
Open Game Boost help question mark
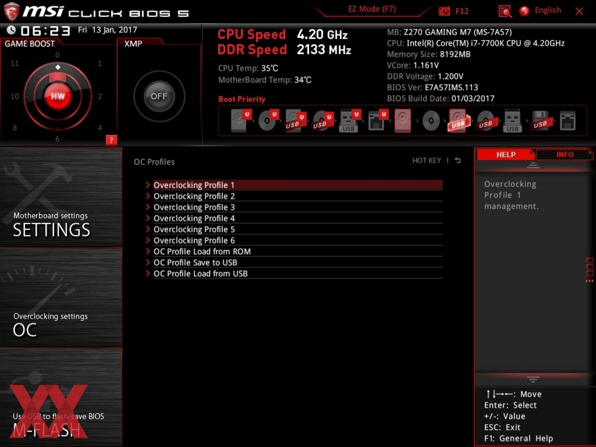pos(111,140)
